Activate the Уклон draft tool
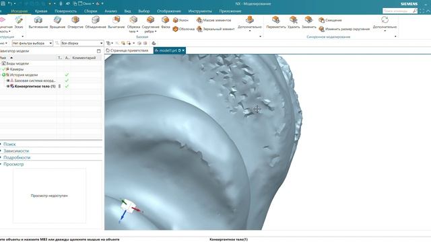The width and height of the screenshot is (431, 242). tap(180, 20)
